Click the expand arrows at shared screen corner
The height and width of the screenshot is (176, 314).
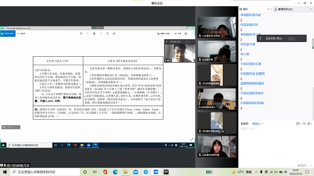point(192,139)
